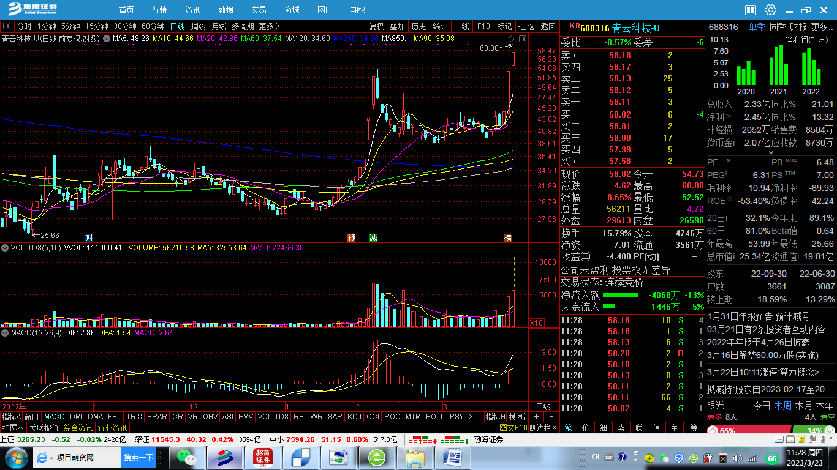837x470 pixels.
Task: Expand VOL-TDX indicator dropdown circle
Action: [6, 248]
